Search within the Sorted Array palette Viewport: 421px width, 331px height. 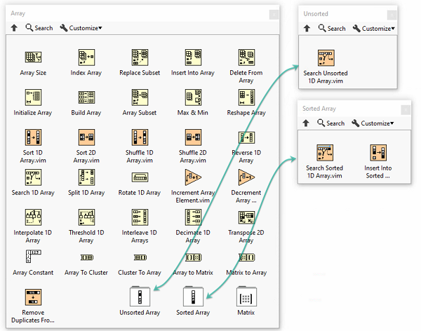coord(330,123)
